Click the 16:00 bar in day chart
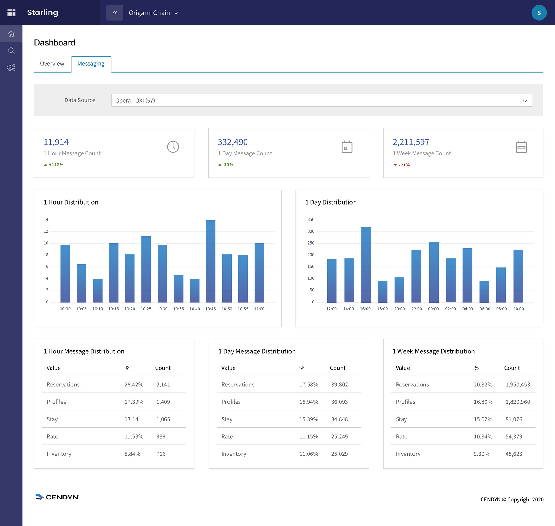Image resolution: width=555 pixels, height=526 pixels. (366, 264)
